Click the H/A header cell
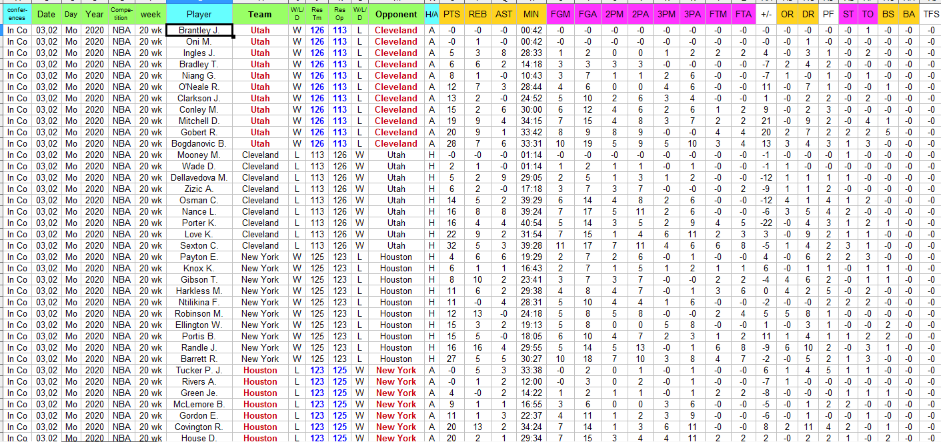 [431, 14]
